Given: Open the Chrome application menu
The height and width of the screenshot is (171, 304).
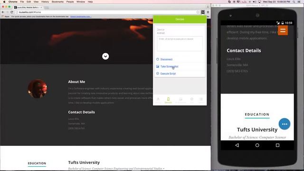Looking at the screenshot, I should [x=13, y=2].
